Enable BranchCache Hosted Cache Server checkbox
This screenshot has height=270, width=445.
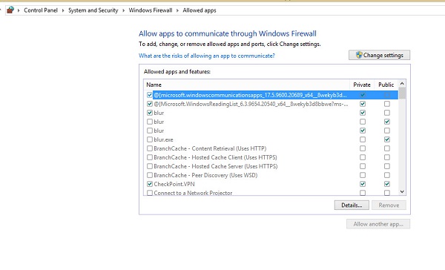coord(150,166)
